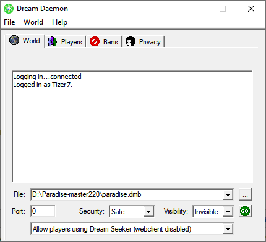The image size is (266, 242).
Task: Click the 'Port:' label
Action: tap(19, 211)
